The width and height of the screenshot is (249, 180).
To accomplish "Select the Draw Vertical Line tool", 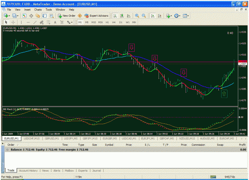I will pyautogui.click(x=21, y=22).
